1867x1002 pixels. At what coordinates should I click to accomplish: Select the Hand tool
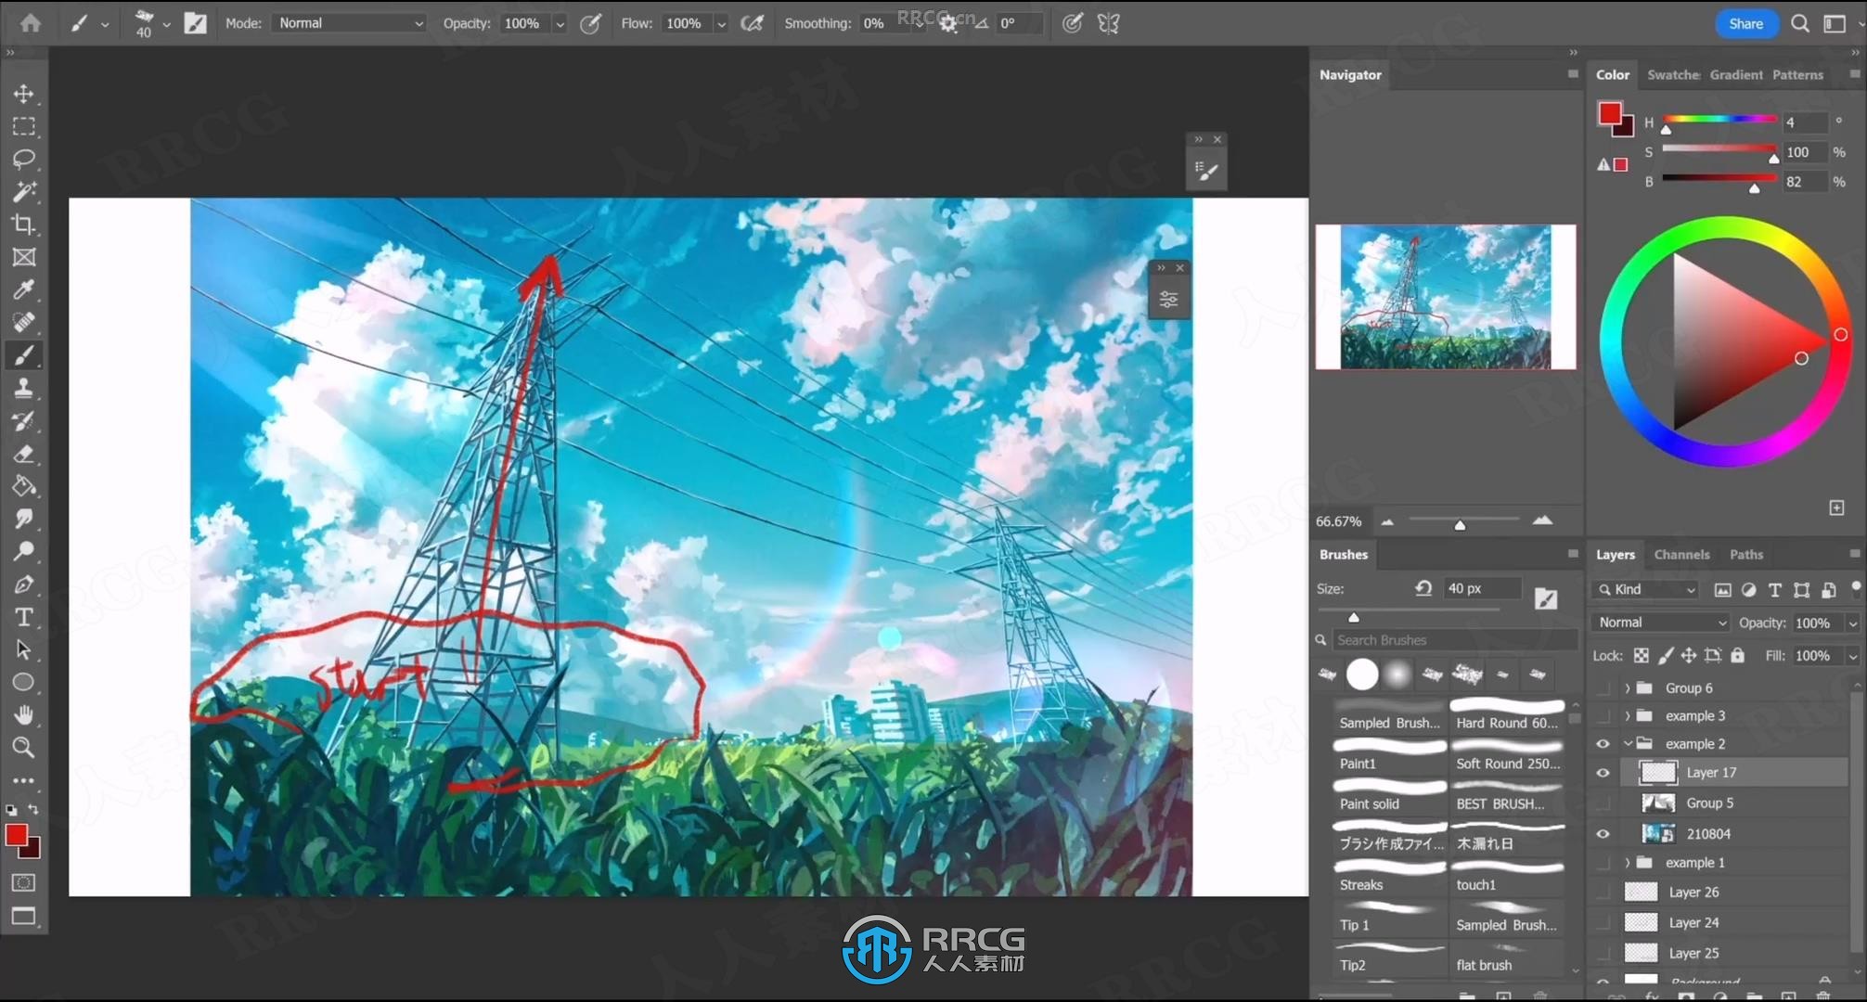click(24, 715)
